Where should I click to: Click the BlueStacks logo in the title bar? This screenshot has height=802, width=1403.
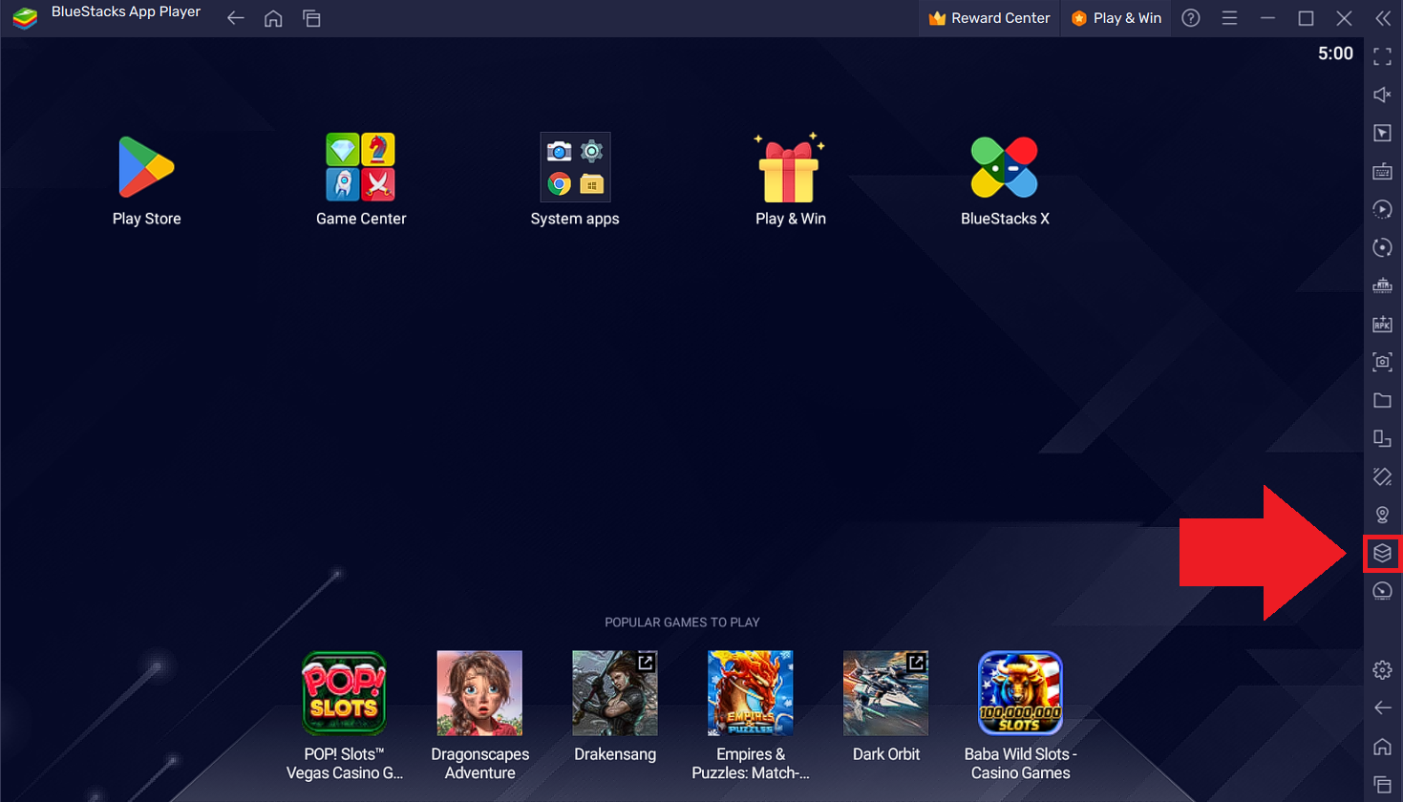click(25, 18)
